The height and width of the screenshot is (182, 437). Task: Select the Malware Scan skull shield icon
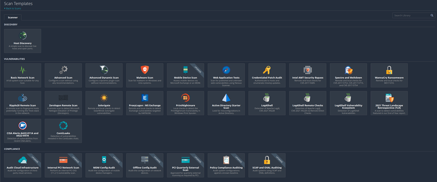pyautogui.click(x=145, y=70)
